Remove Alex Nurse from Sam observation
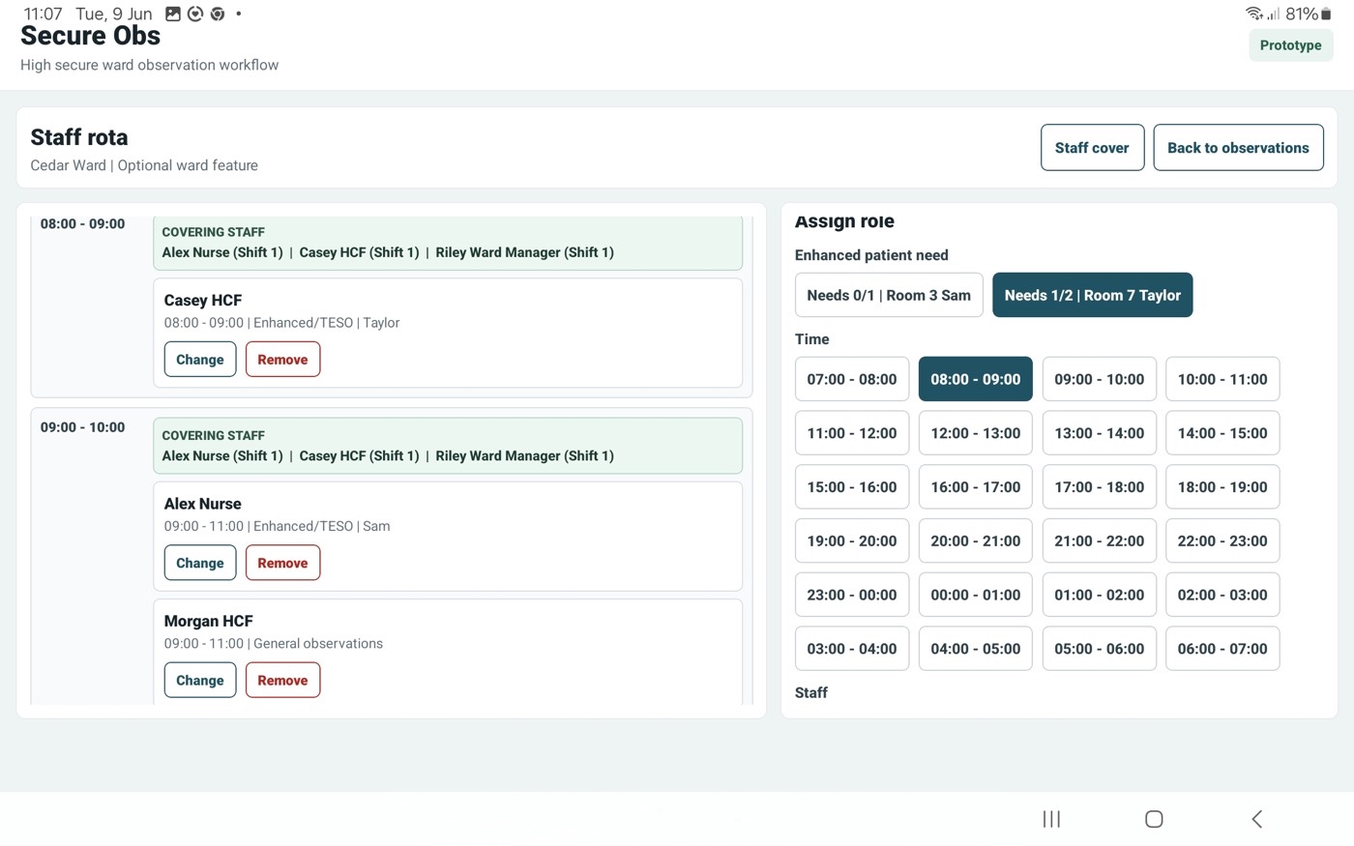This screenshot has height=846, width=1354. 282,563
